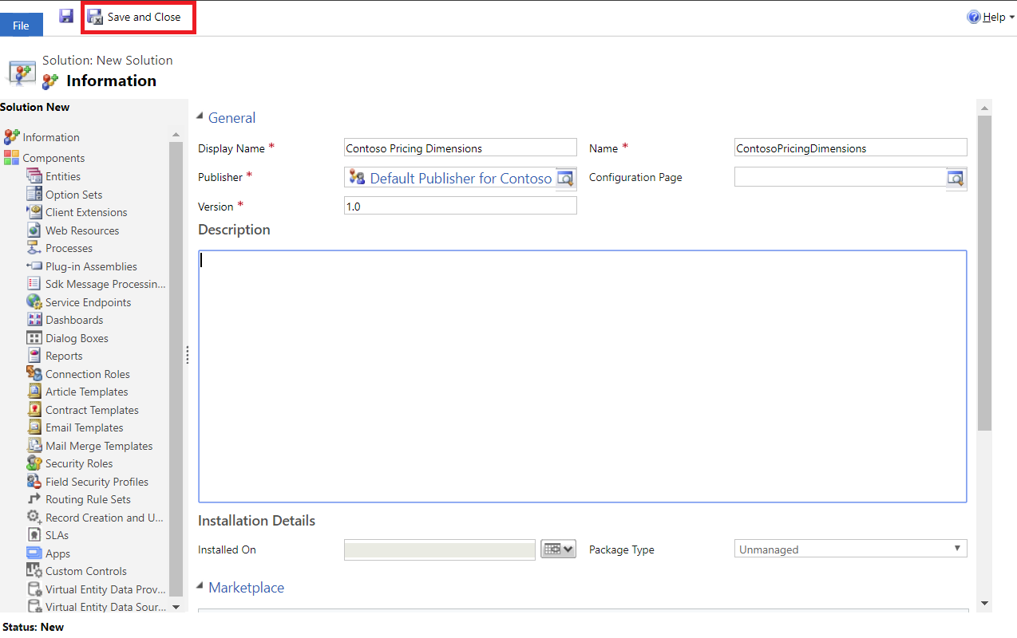Click the Version input field
1017x638 pixels.
(x=460, y=206)
